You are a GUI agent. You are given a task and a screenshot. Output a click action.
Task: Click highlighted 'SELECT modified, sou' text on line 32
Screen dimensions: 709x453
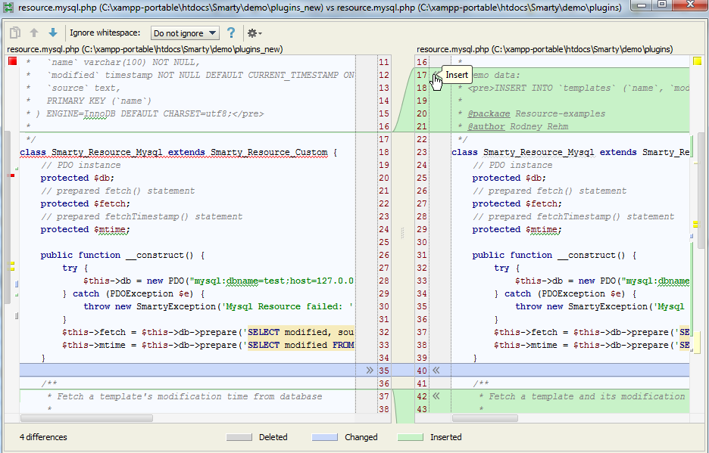tap(301, 333)
